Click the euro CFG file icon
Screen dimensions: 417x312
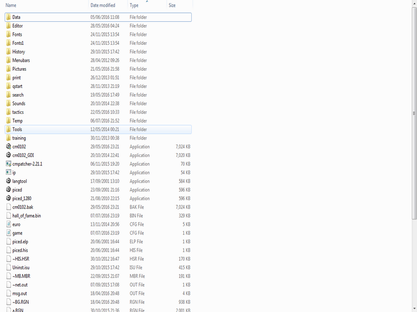click(x=8, y=225)
